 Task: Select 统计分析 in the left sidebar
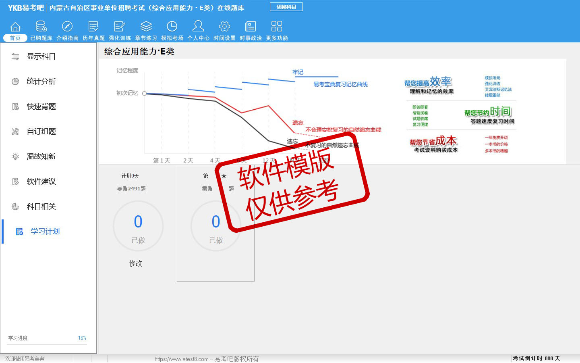pos(41,81)
